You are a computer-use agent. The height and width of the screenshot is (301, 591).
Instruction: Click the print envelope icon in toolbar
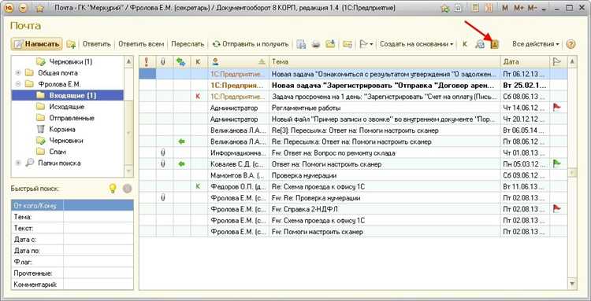point(316,44)
